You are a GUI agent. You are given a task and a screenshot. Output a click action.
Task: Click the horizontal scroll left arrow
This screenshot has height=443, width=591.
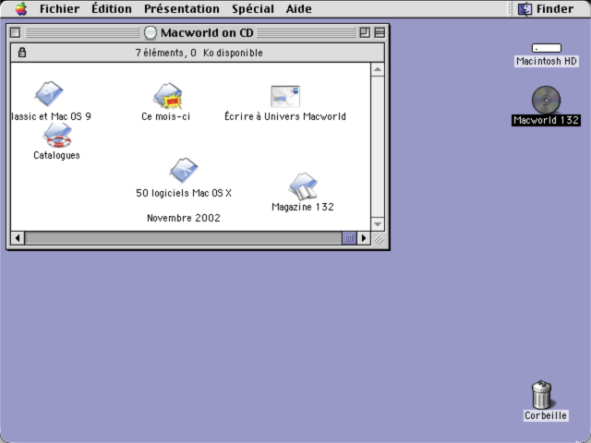pyautogui.click(x=18, y=238)
